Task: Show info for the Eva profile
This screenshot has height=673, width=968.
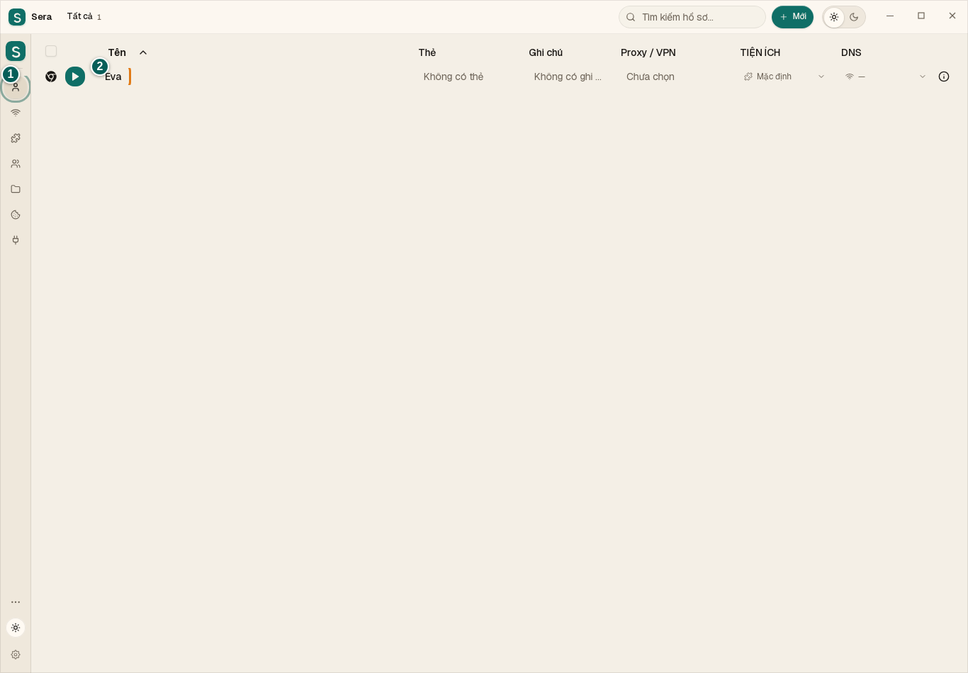Action: [944, 77]
